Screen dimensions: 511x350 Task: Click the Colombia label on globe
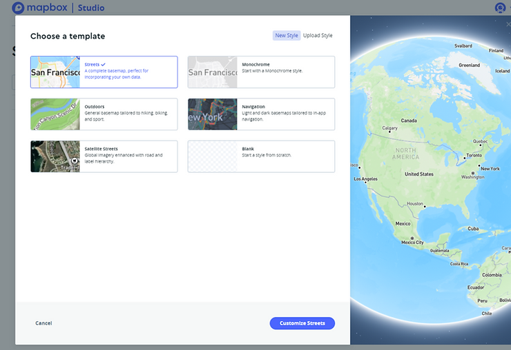click(492, 275)
